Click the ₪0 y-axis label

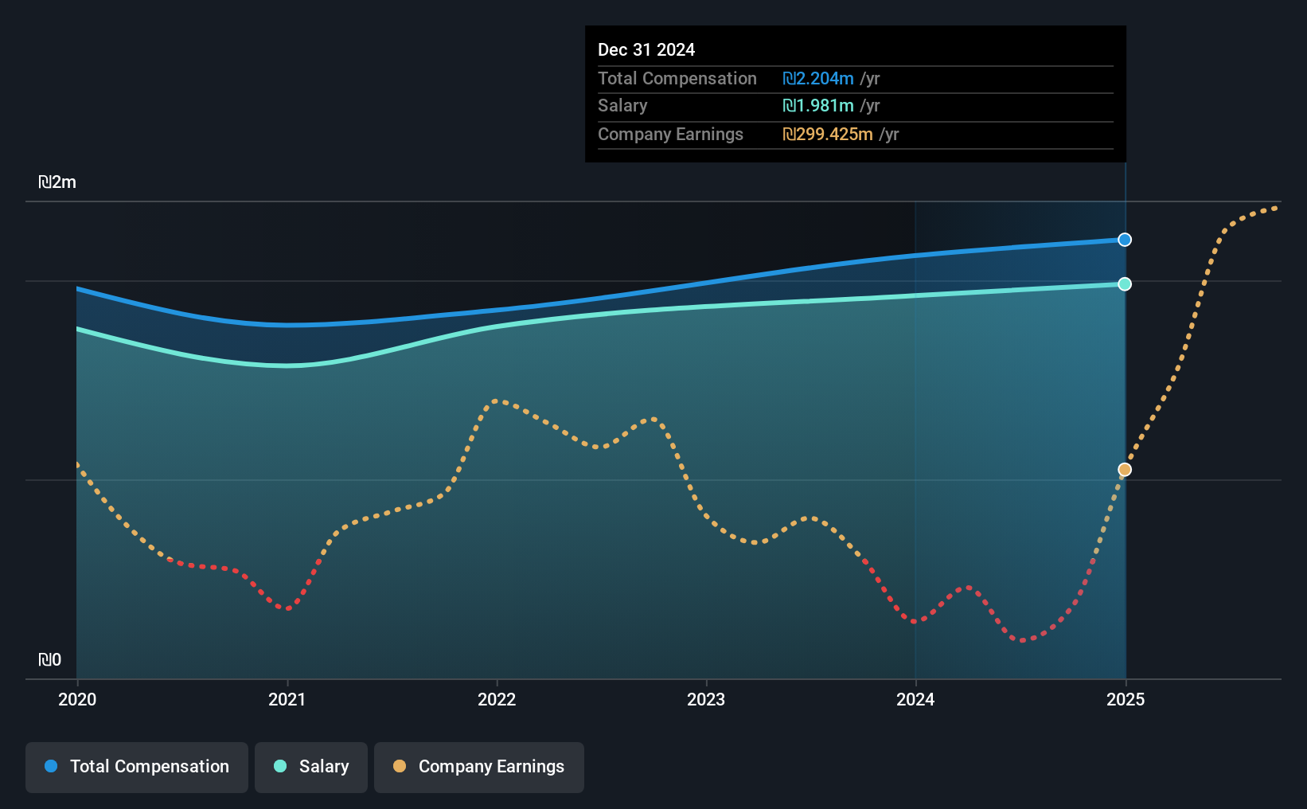(49, 660)
